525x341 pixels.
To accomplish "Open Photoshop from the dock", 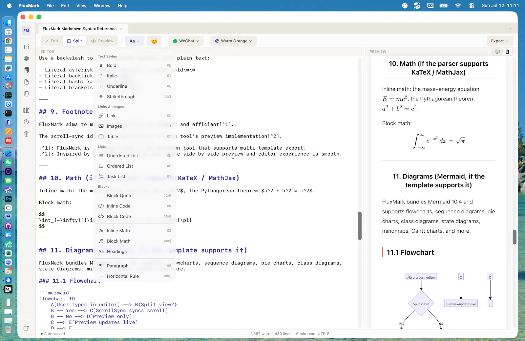I will 9,199.
